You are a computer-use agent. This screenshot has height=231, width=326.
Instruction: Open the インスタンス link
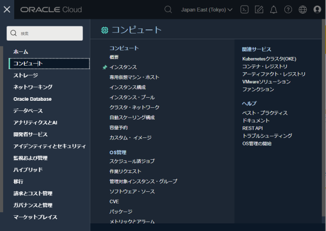click(123, 67)
